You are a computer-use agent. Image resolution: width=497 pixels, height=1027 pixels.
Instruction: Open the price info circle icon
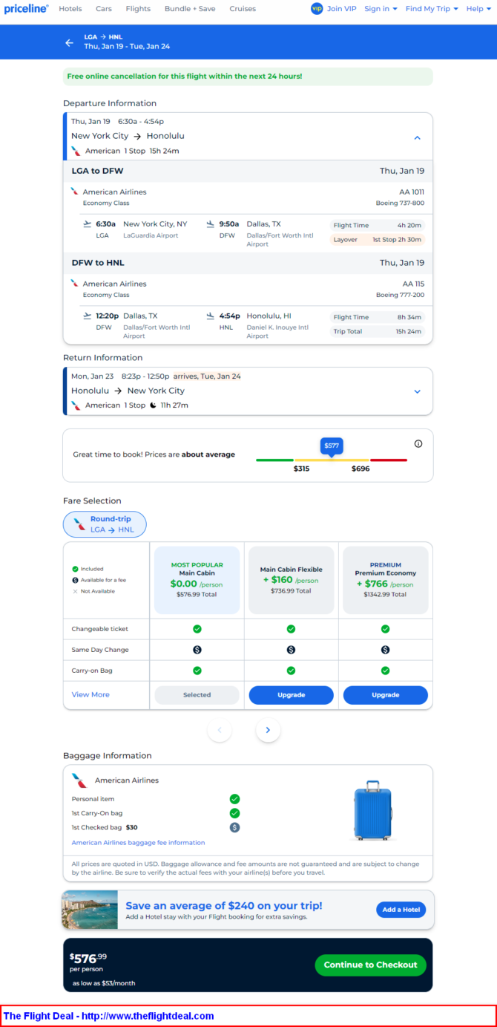[418, 443]
